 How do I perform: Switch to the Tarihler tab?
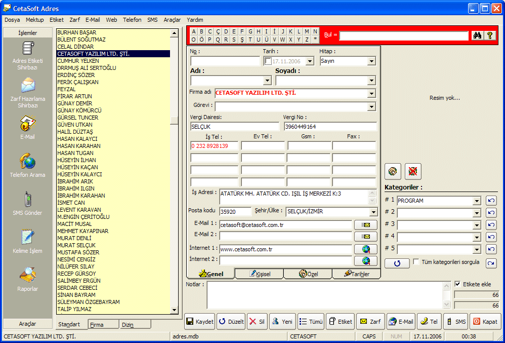[357, 274]
